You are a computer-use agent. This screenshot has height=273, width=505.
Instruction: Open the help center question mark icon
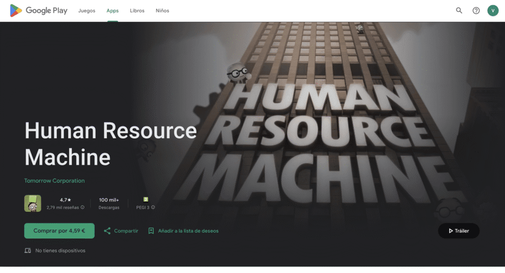tap(476, 10)
